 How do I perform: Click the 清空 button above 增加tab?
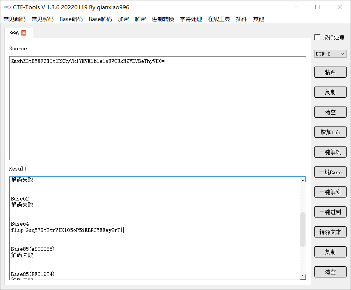330,112
